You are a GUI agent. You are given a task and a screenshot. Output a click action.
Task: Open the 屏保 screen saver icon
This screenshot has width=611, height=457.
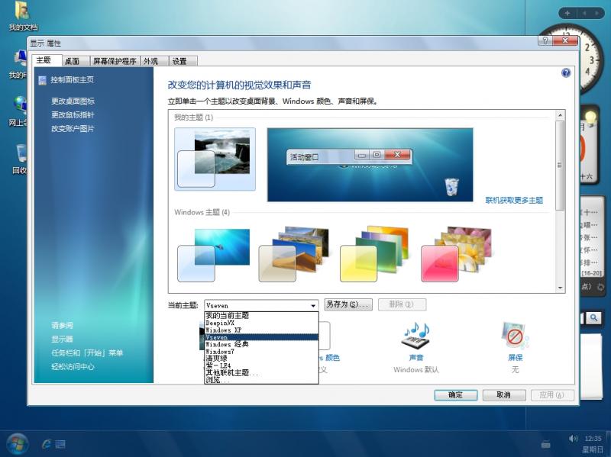pyautogui.click(x=515, y=336)
